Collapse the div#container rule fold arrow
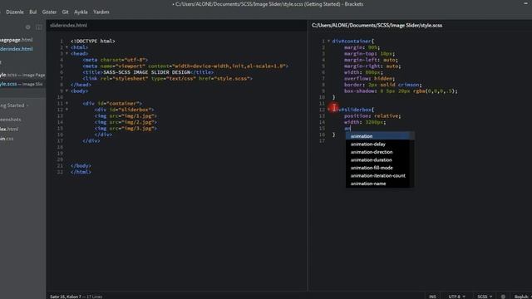 point(328,41)
